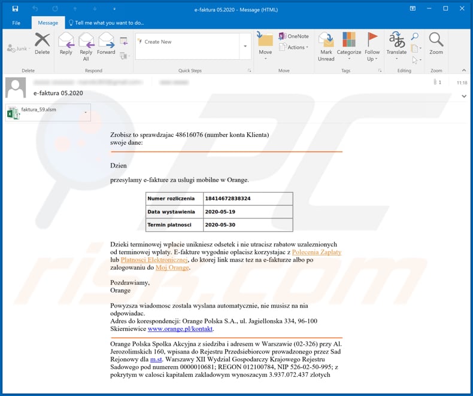Viewport: 473px width, 396px height.
Task: Open the Quick Steps dialog launcher
Action: [250, 71]
